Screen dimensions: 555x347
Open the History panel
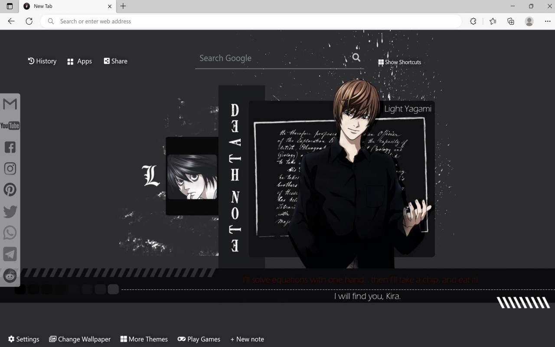point(42,61)
